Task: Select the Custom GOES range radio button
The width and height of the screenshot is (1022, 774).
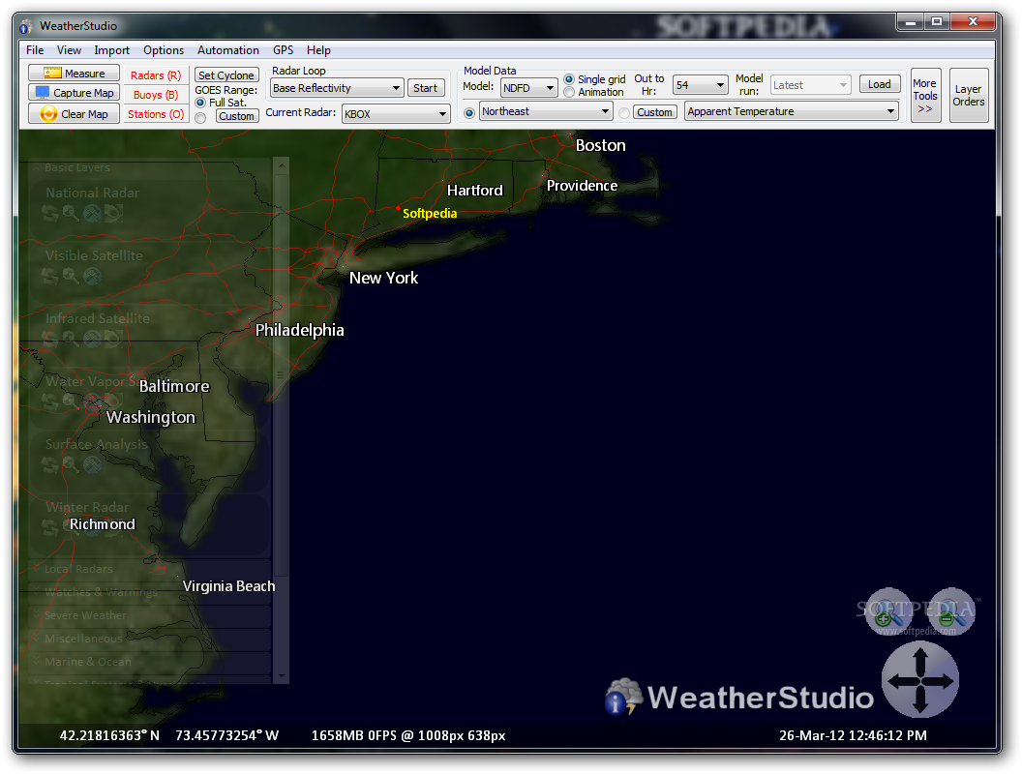Action: [200, 117]
